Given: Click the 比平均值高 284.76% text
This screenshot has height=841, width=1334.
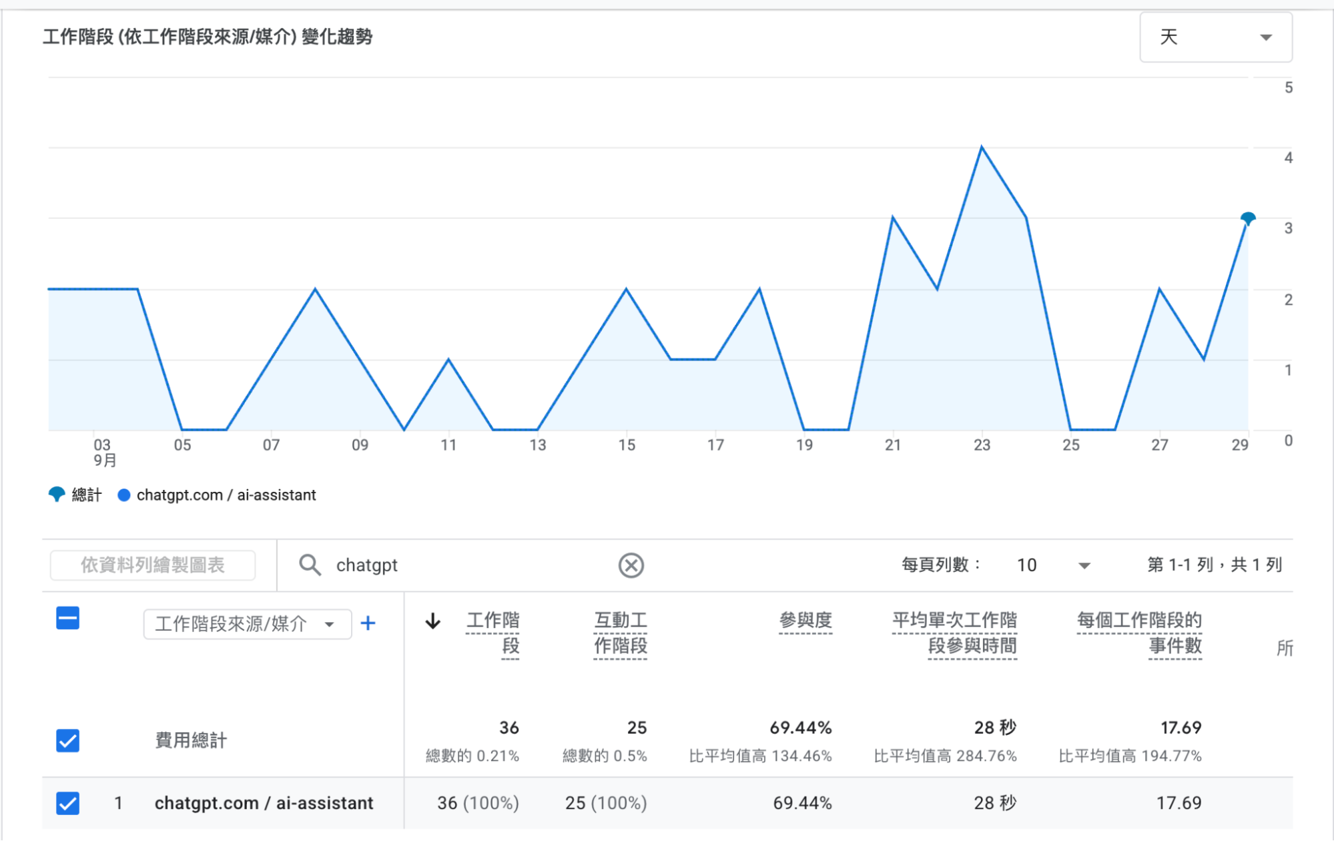Looking at the screenshot, I should click(946, 756).
